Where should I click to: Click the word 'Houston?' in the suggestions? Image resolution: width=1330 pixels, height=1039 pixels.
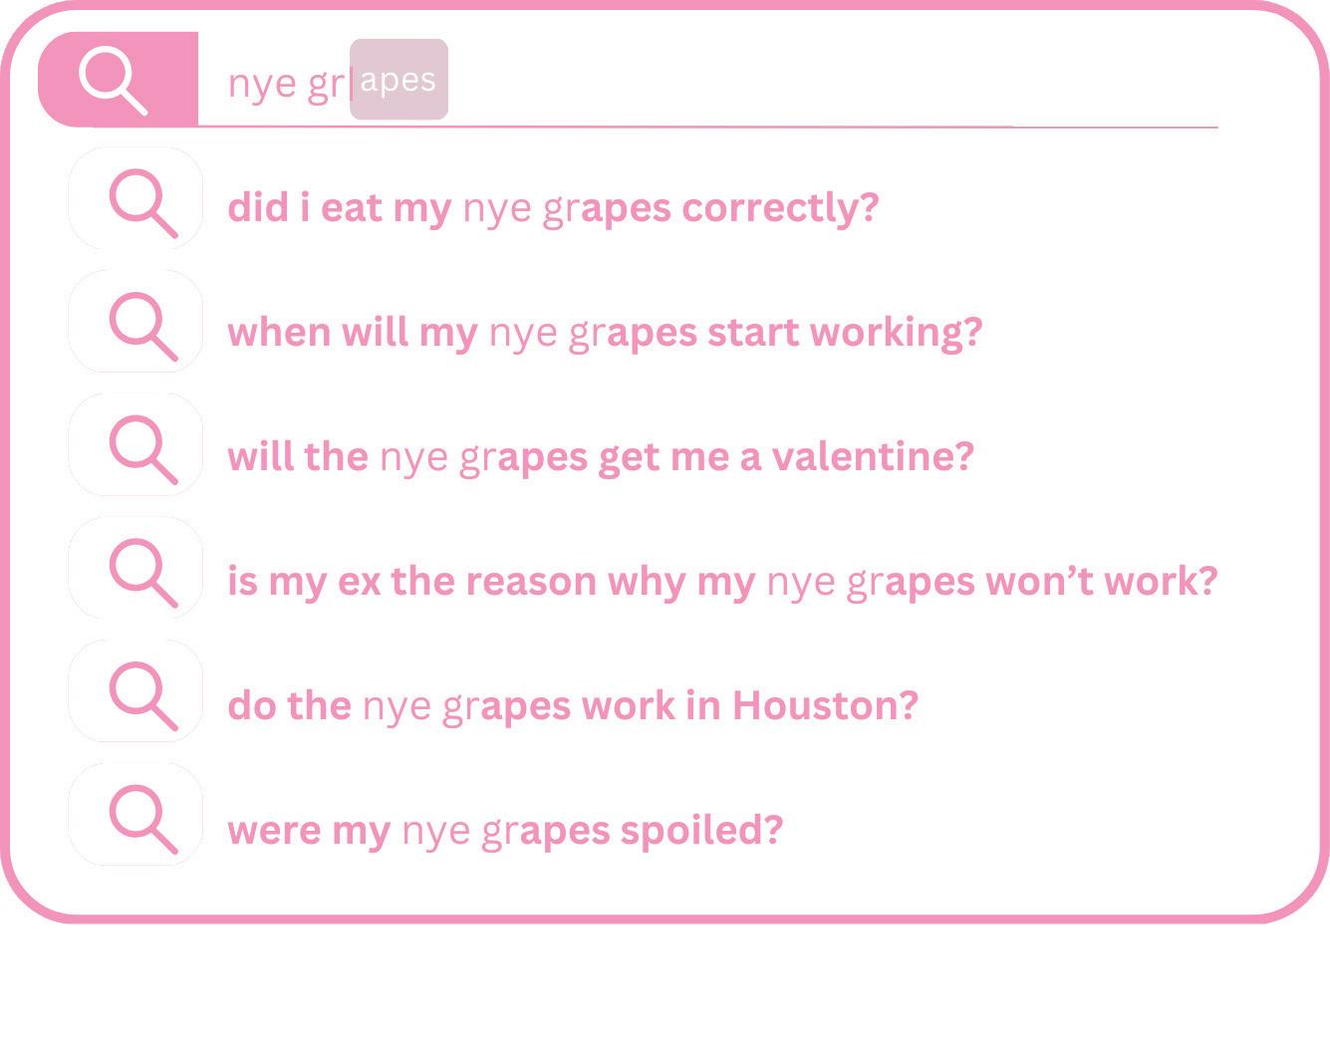(825, 705)
